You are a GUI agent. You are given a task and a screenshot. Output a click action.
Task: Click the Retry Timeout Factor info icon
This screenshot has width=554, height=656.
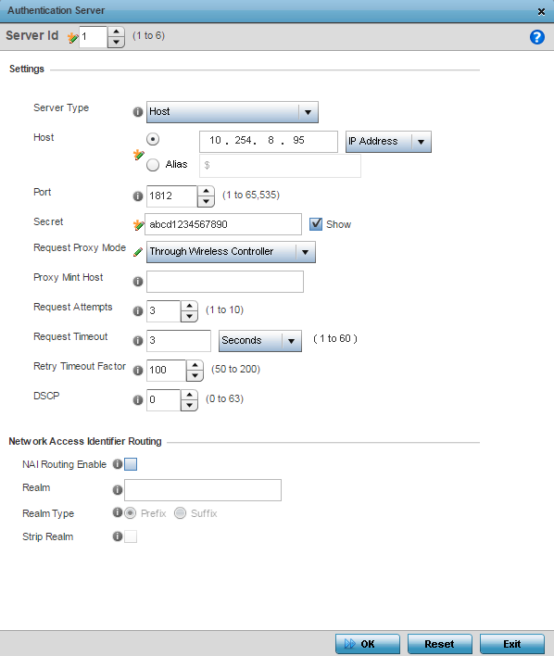[138, 371]
